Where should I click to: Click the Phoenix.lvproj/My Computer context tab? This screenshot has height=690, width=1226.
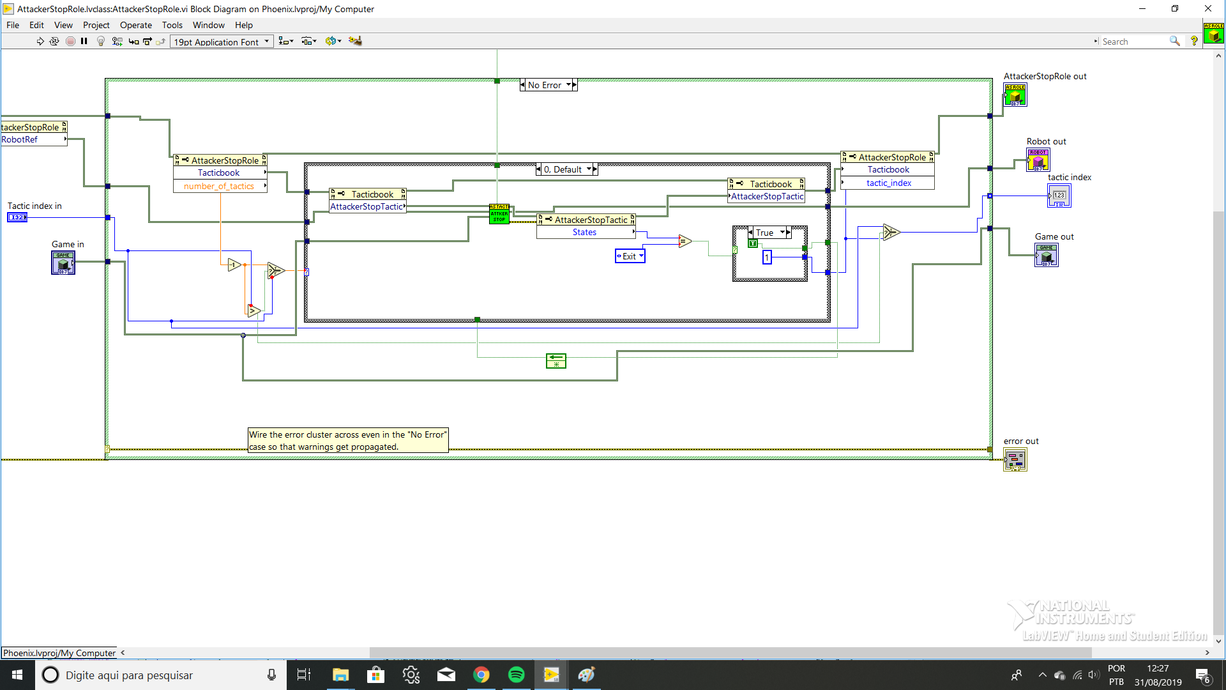click(x=59, y=653)
